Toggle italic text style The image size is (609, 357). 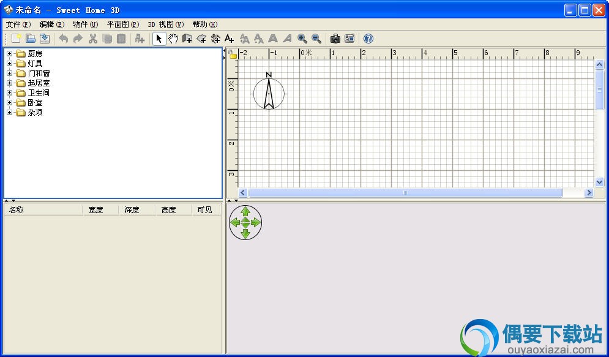pos(288,39)
